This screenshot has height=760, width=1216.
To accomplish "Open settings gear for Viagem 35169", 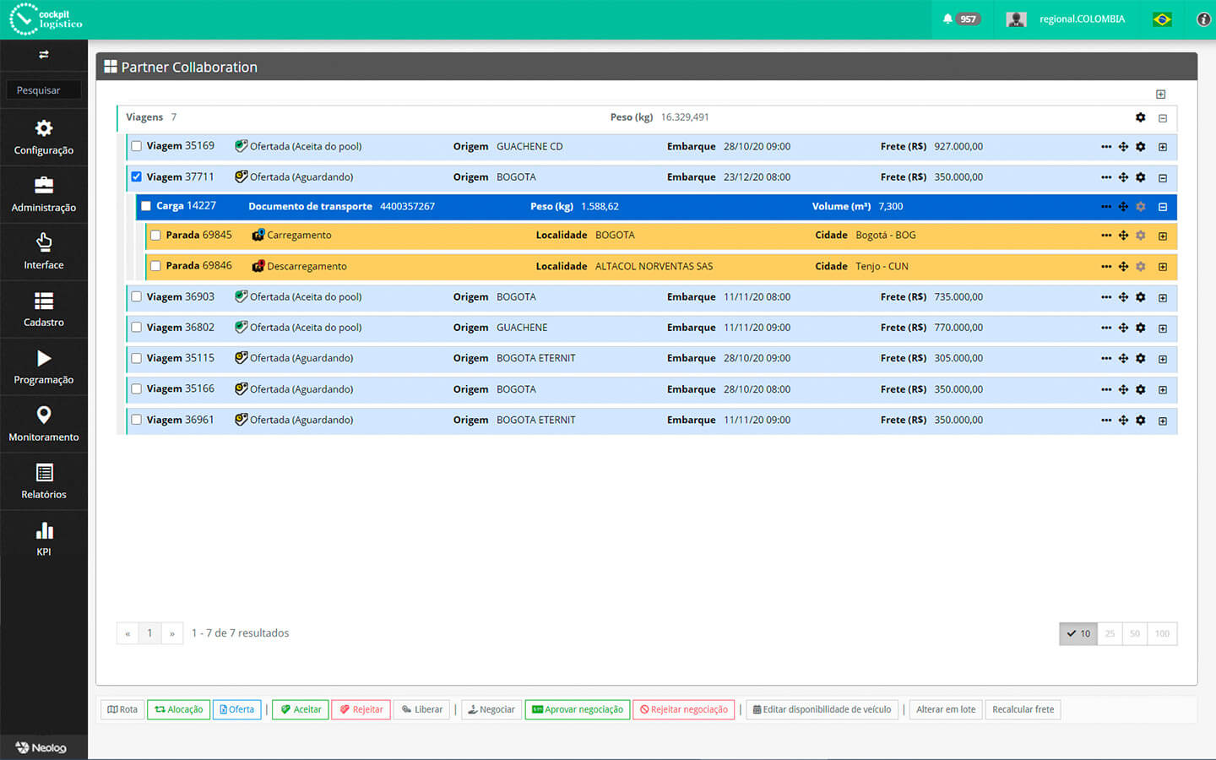I will (x=1140, y=147).
